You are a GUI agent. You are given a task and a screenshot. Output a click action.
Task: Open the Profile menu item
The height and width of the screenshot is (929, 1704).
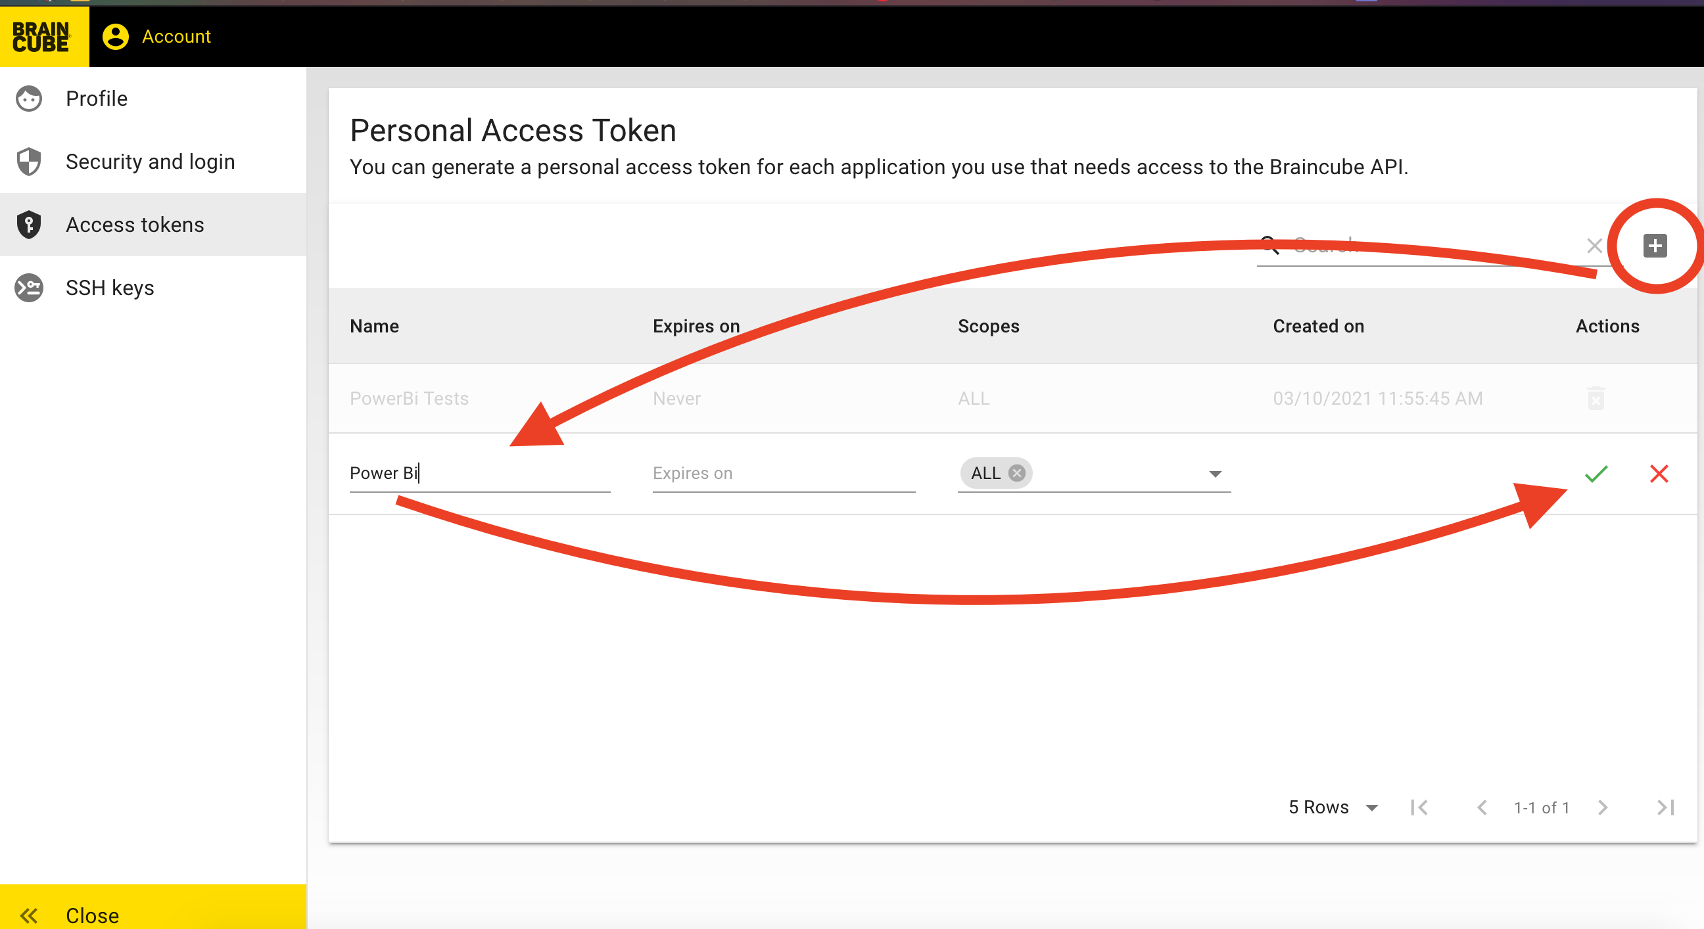pyautogui.click(x=97, y=99)
